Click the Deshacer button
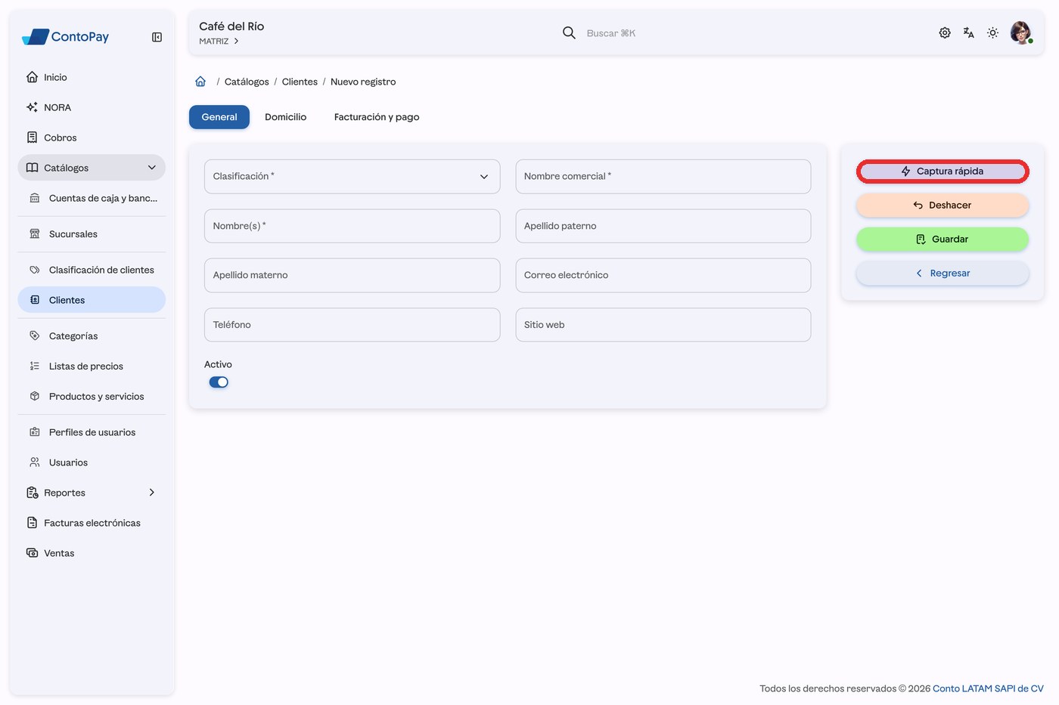1059x705 pixels. tap(943, 206)
